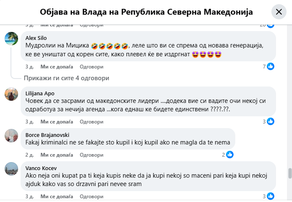Open Borce Brajanovski's profile avatar
This screenshot has width=292, height=202.
[x=11, y=136]
